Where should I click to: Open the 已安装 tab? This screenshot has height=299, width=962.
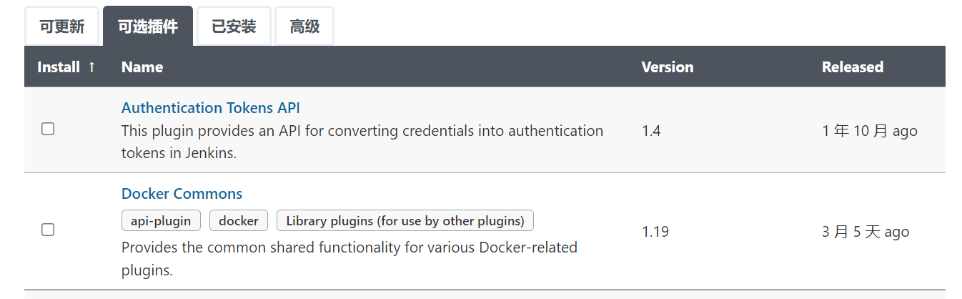tap(234, 26)
